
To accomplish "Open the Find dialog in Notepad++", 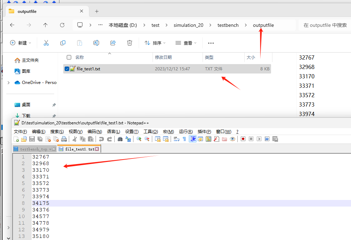I will [120, 139].
